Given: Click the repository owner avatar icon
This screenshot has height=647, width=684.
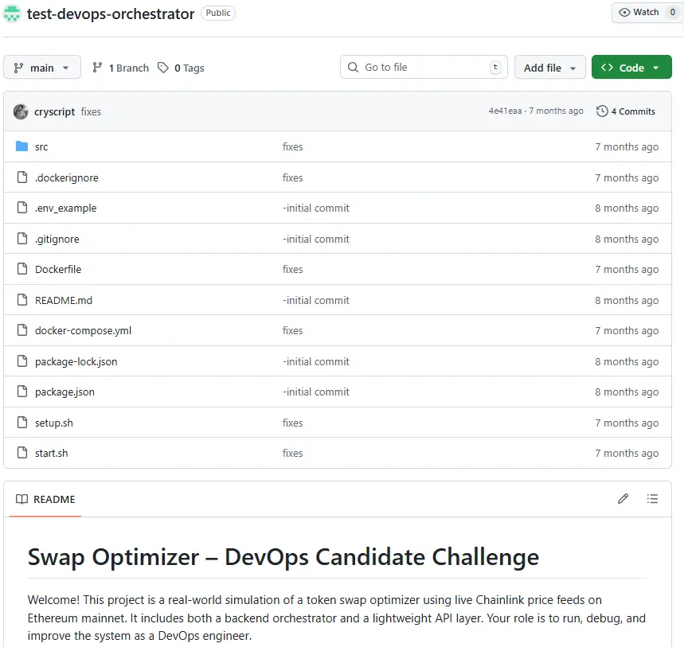Looking at the screenshot, I should 12,14.
